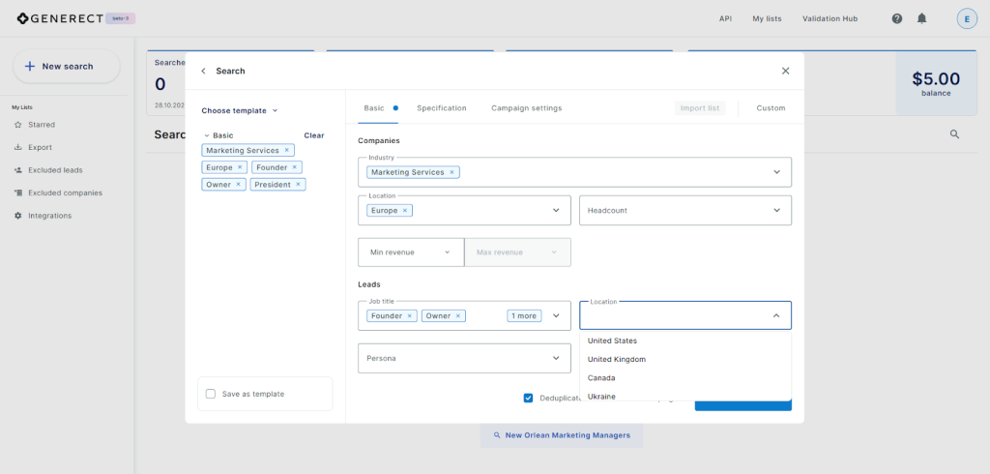Expand the Persona dropdown
Screen dimensions: 990x474
pos(464,358)
